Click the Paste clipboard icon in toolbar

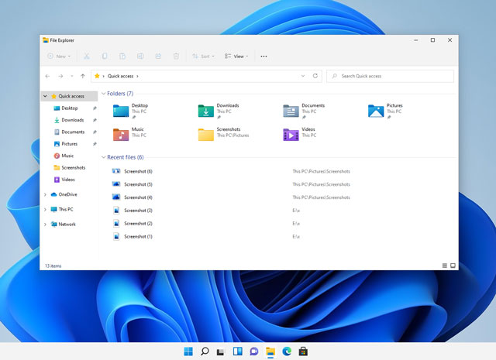click(122, 57)
